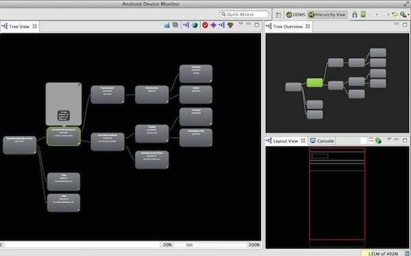Switch to DDMS perspective
The width and height of the screenshot is (411, 256).
point(296,14)
